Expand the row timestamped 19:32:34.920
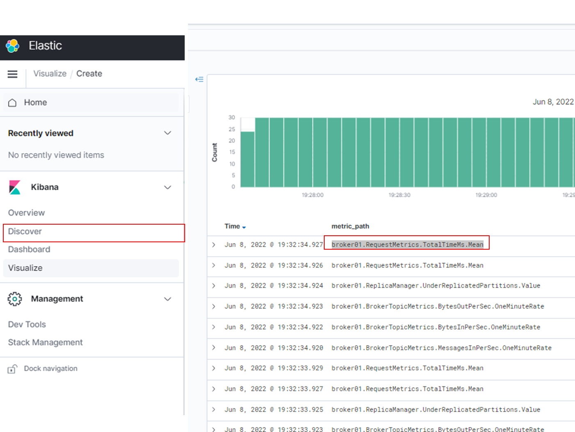 click(213, 348)
